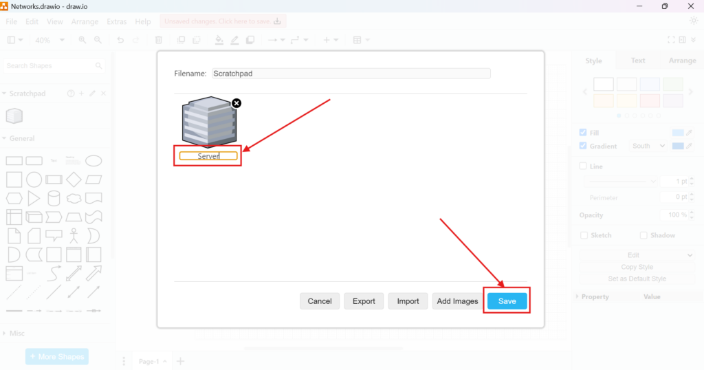Toggle the Fill checkbox

point(583,133)
